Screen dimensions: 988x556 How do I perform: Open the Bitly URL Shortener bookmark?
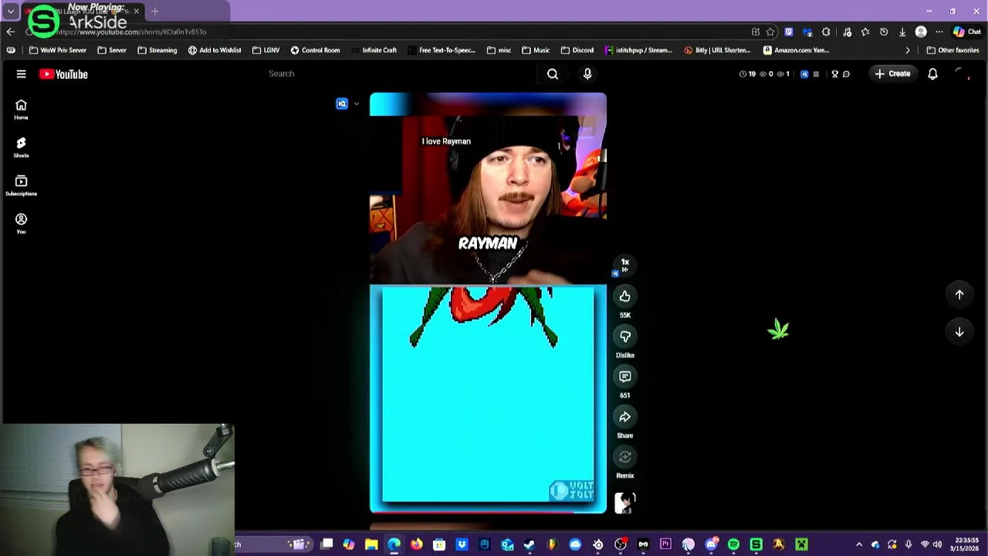[717, 50]
